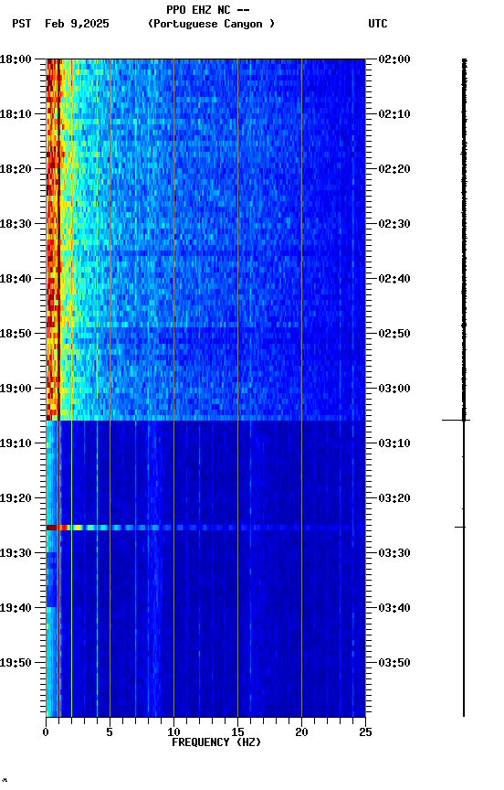
Task: Click the UTC time label '03:00'
Action: click(x=394, y=389)
